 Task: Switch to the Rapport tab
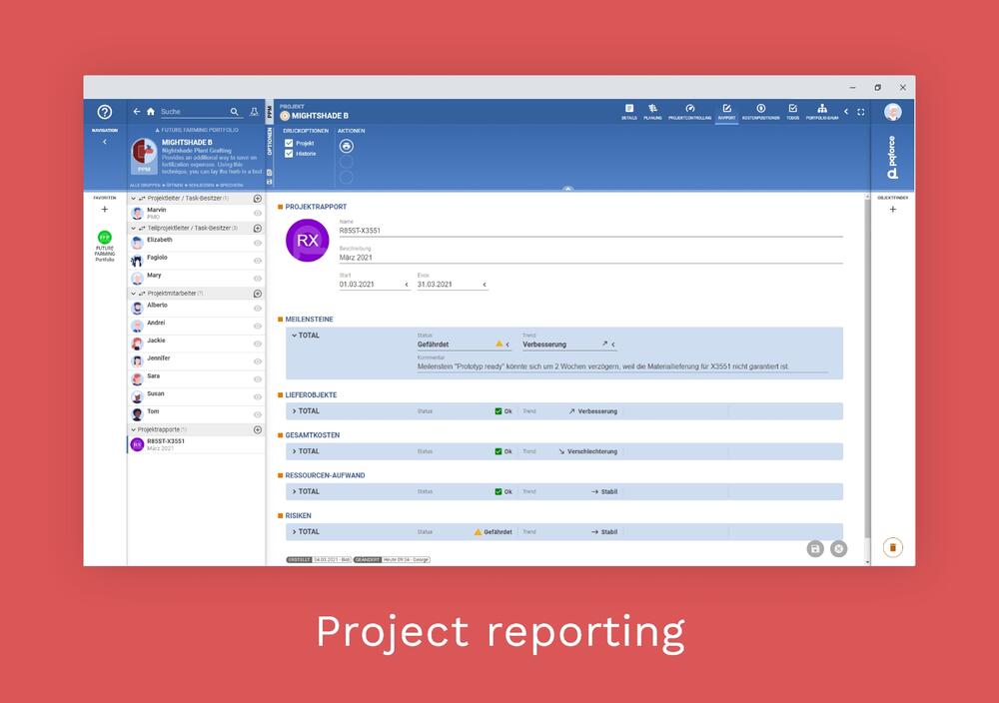coord(726,108)
